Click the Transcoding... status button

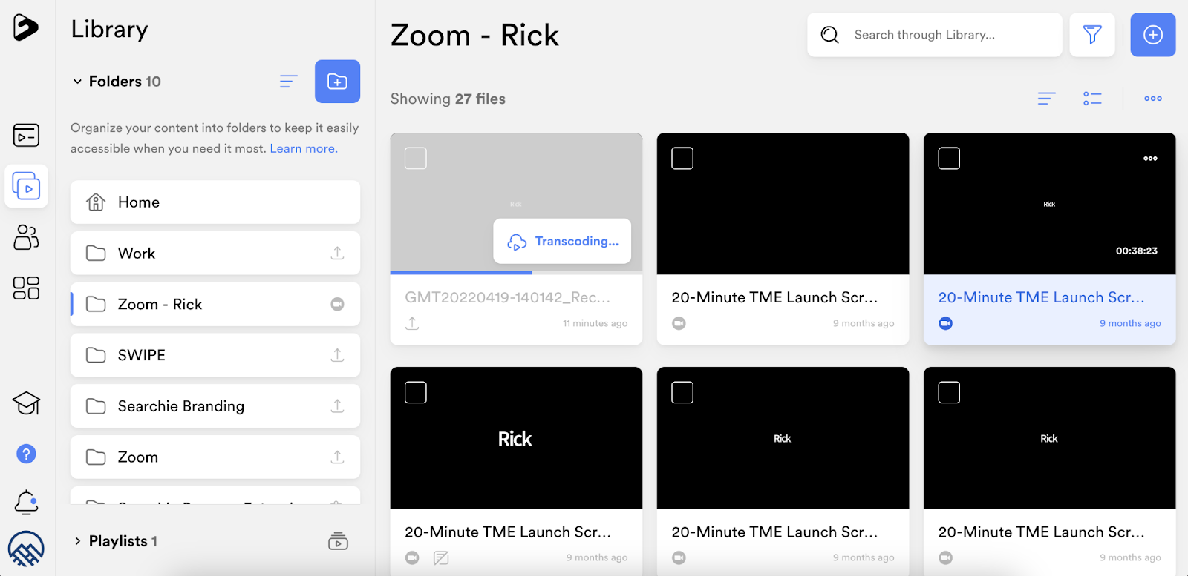click(x=562, y=241)
